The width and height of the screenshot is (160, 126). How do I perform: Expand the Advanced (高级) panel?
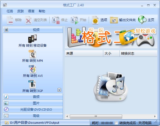point(33,116)
